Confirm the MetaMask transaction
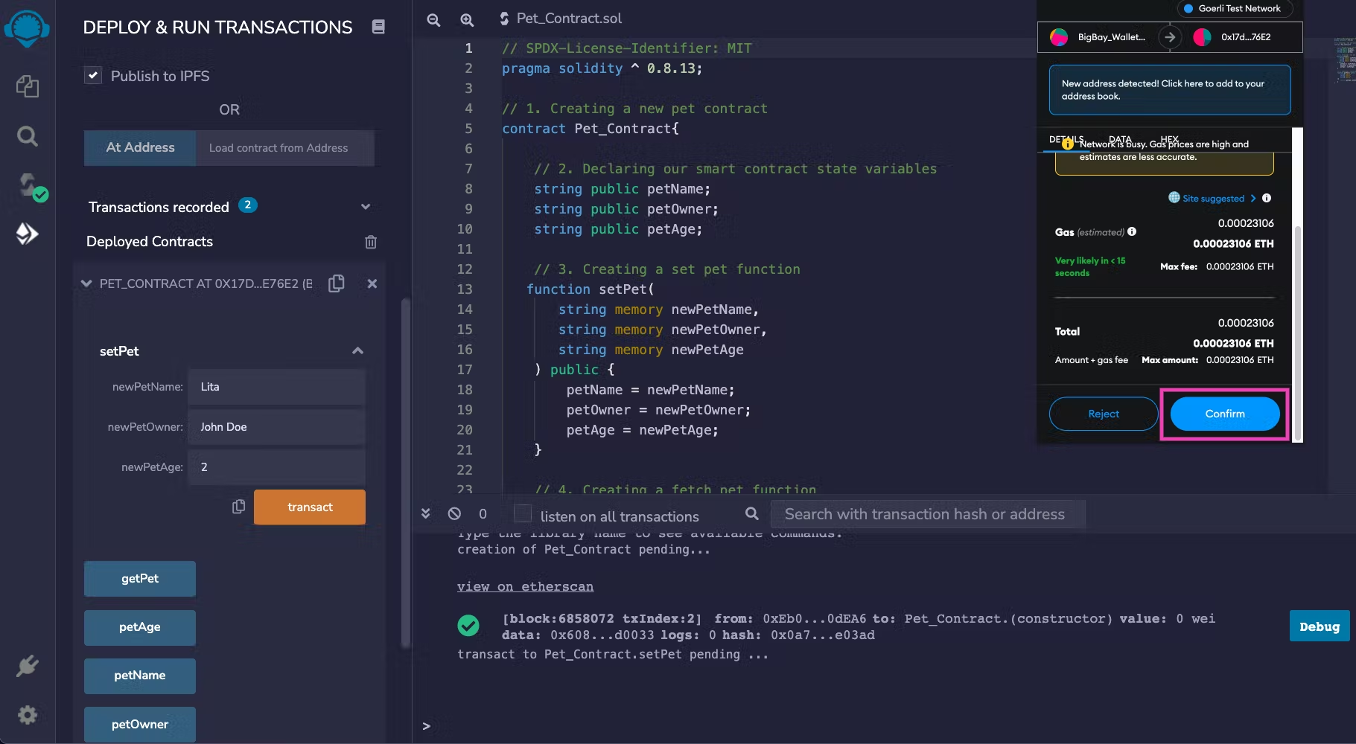Viewport: 1356px width, 744px height. coord(1224,414)
